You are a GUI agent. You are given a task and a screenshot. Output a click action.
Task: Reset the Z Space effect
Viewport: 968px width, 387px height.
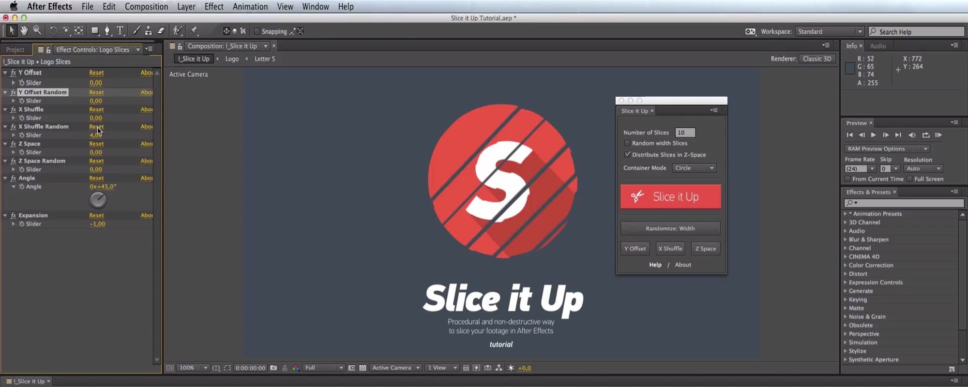tap(96, 144)
